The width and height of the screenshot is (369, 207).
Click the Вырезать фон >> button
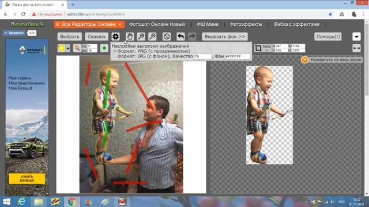click(x=225, y=36)
